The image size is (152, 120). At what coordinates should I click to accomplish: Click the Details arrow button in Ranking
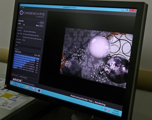(39, 56)
